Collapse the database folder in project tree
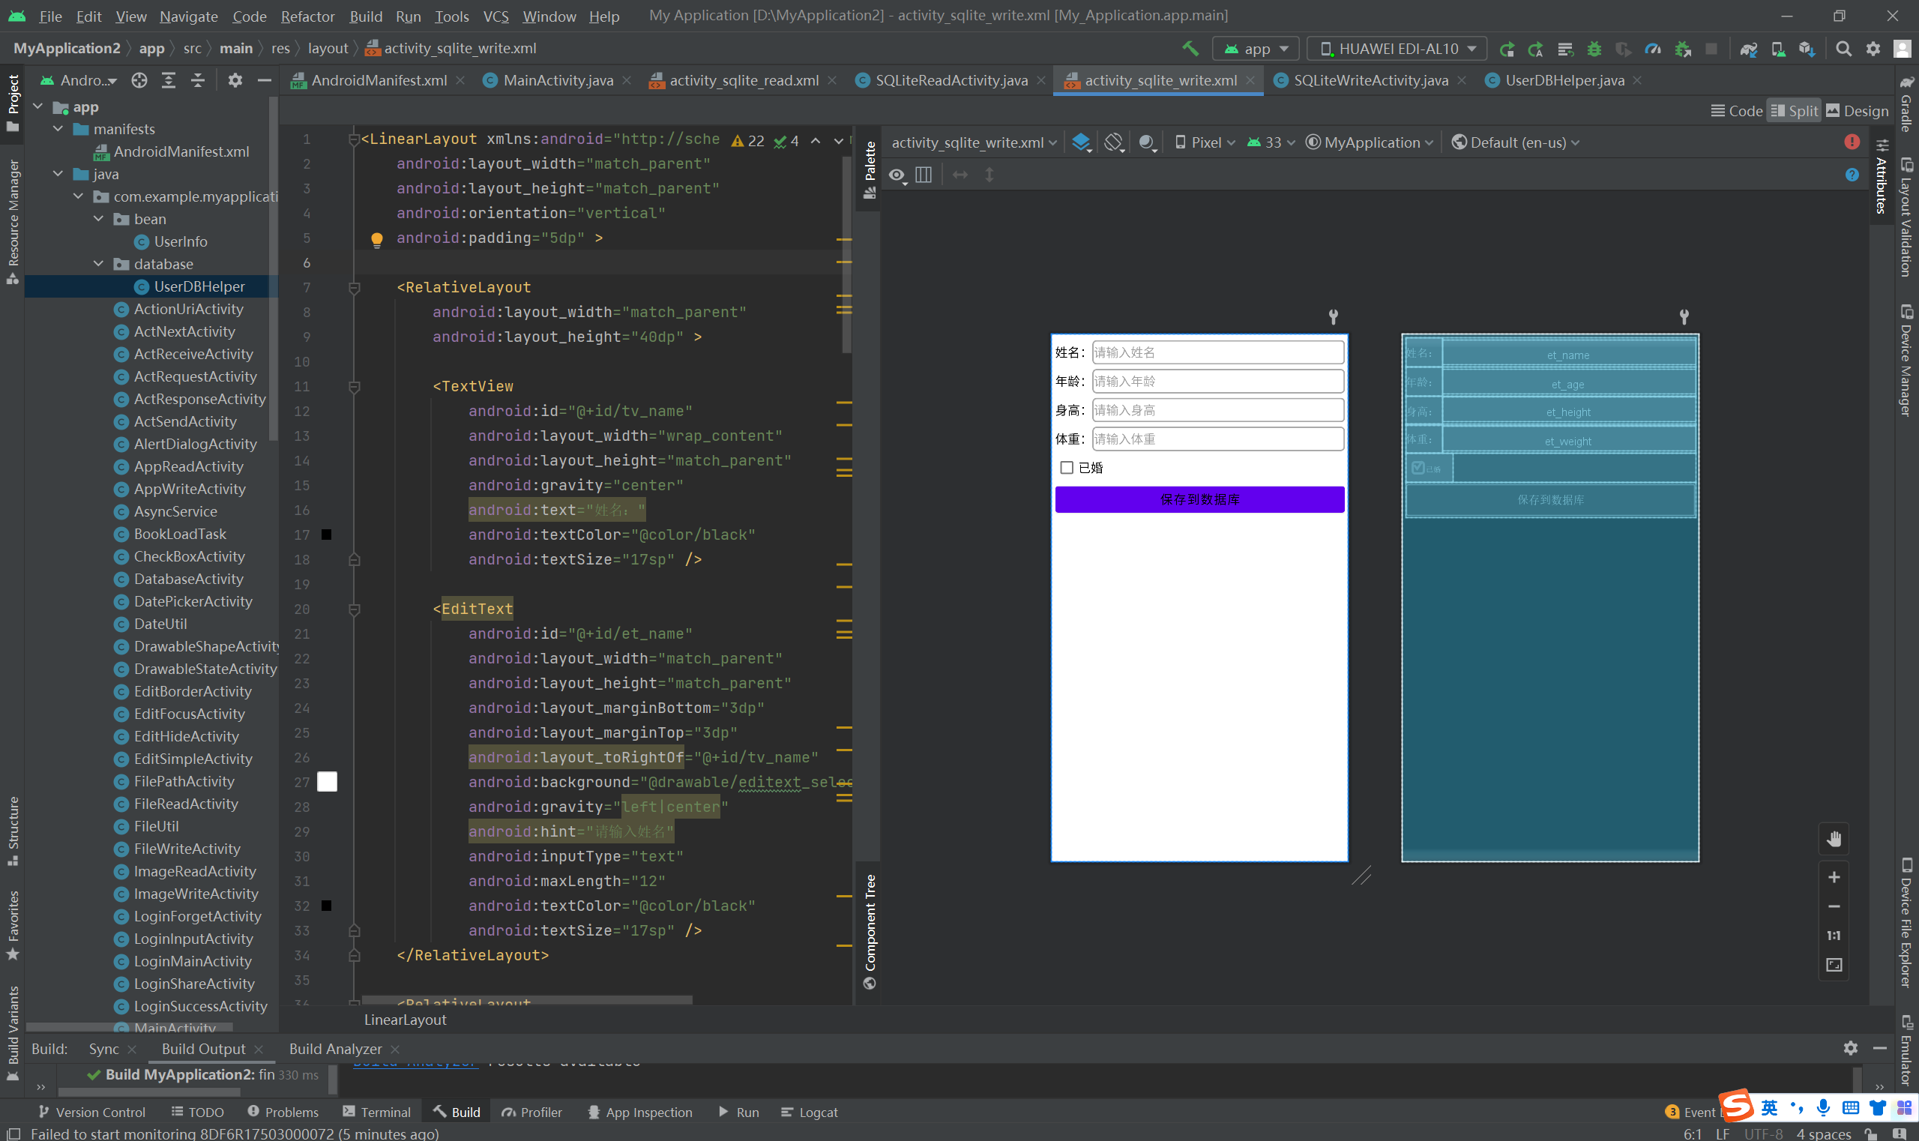The image size is (1919, 1141). (x=98, y=264)
